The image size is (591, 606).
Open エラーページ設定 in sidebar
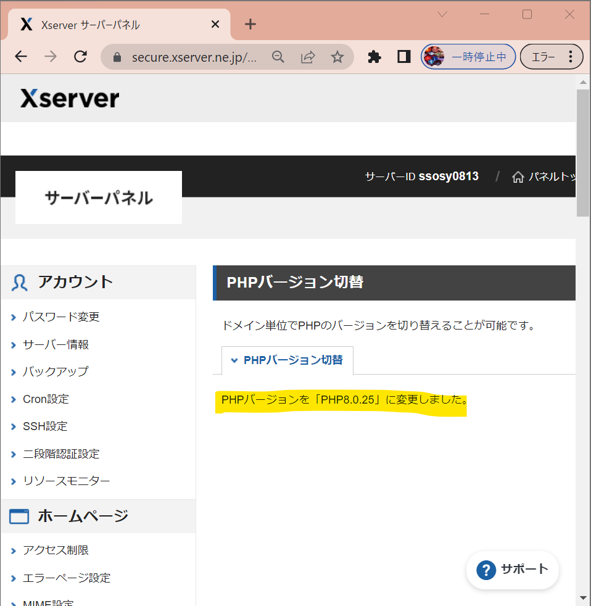(x=67, y=578)
